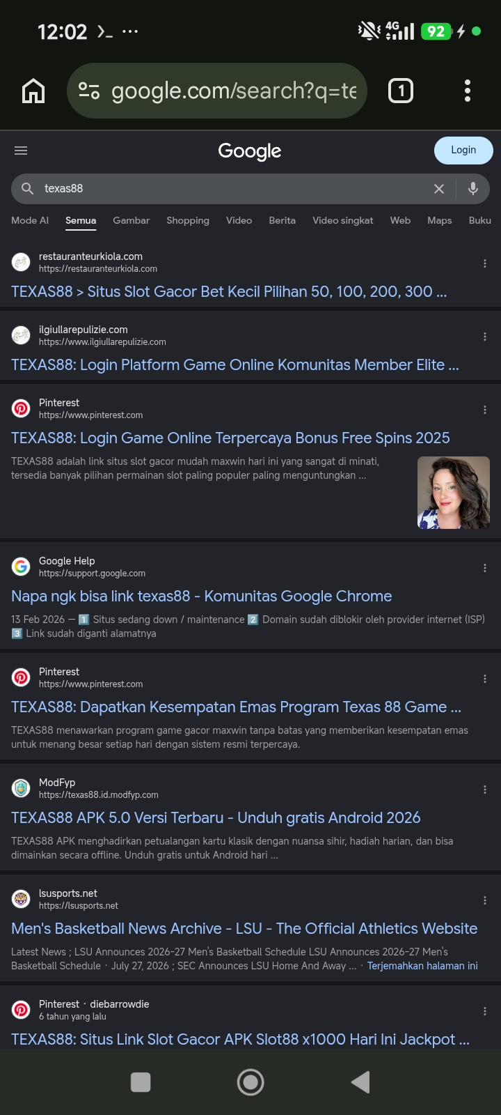501x1115 pixels.
Task: Tap restauranteurkiola.com site favicon
Action: pyautogui.click(x=22, y=262)
